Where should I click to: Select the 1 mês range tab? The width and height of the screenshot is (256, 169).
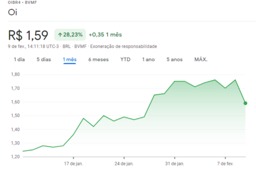coord(70,60)
